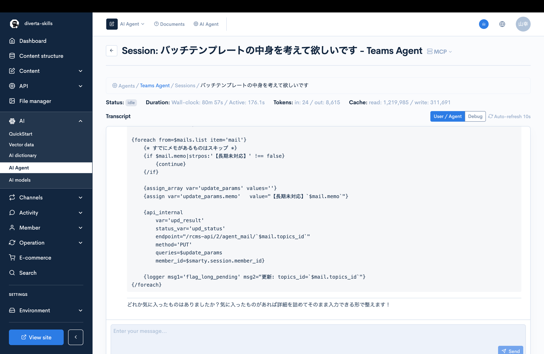Click the File manager image icon
The width and height of the screenshot is (544, 354).
(12, 101)
